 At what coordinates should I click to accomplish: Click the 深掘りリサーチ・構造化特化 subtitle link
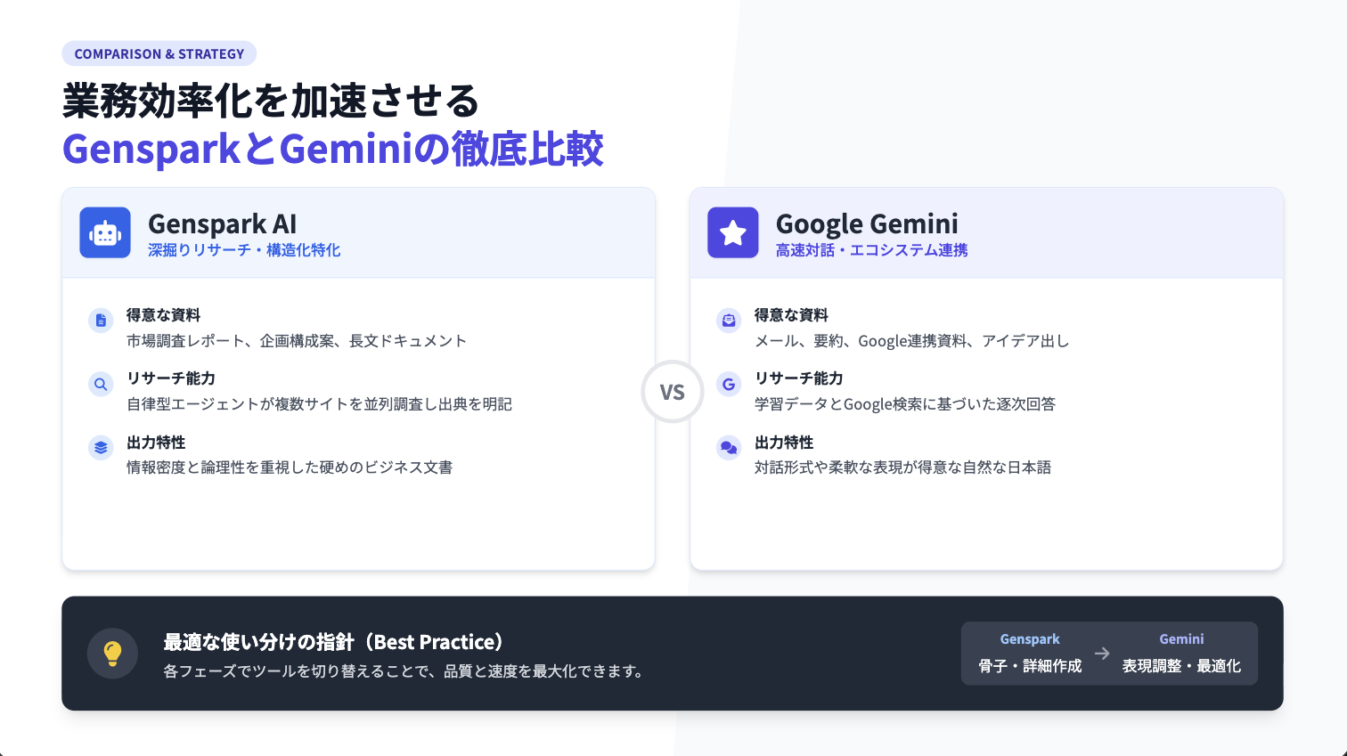[x=244, y=251]
